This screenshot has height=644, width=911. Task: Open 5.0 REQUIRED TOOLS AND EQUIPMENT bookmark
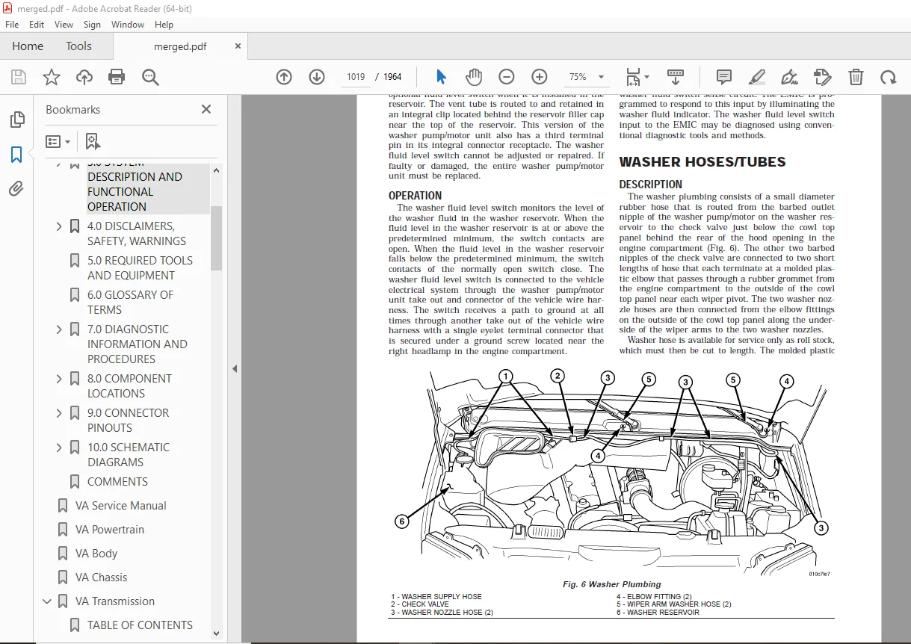click(140, 268)
